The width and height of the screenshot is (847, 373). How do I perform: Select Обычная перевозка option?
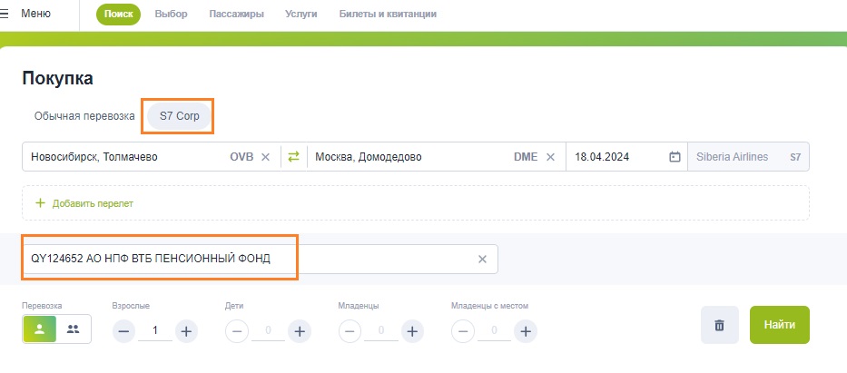point(84,116)
